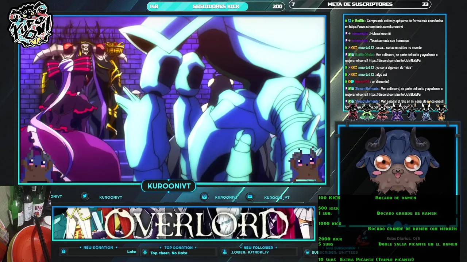
Task: Click 'Técnicamente son hermanas' chat message
Action: [x=390, y=41]
